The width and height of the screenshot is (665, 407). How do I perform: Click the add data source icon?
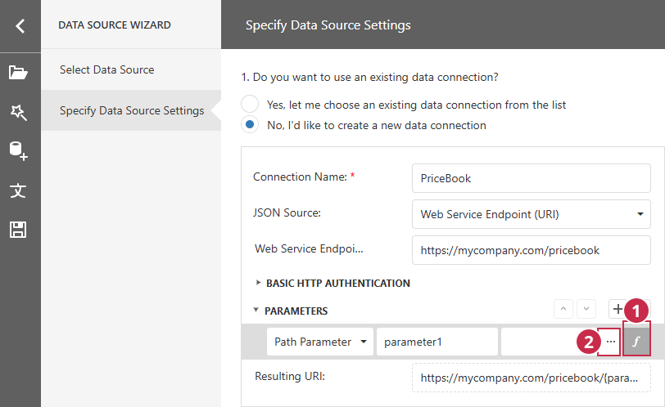[x=18, y=151]
